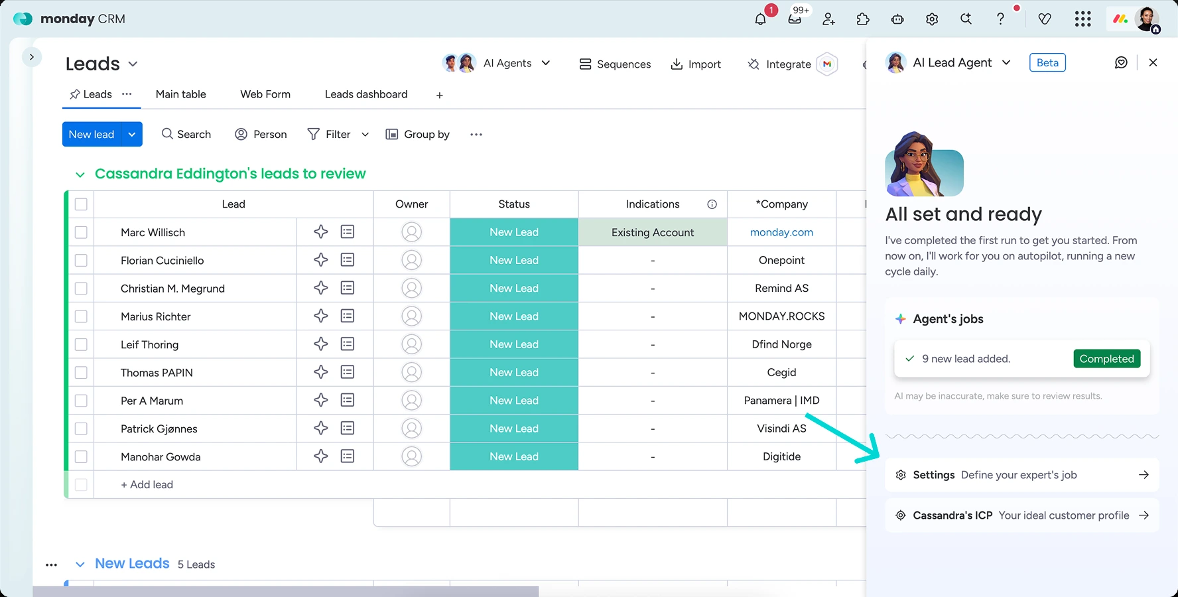Open the Filter options arrow
This screenshot has width=1178, height=597.
(365, 135)
